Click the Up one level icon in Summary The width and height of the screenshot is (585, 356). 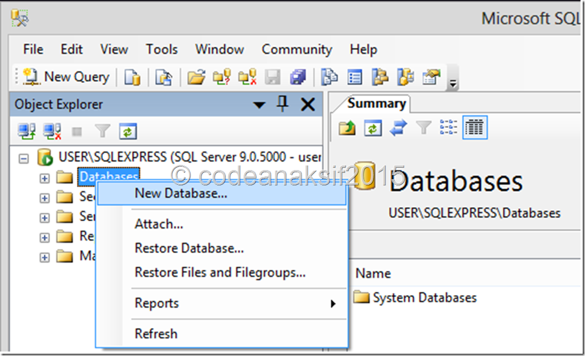coord(347,128)
